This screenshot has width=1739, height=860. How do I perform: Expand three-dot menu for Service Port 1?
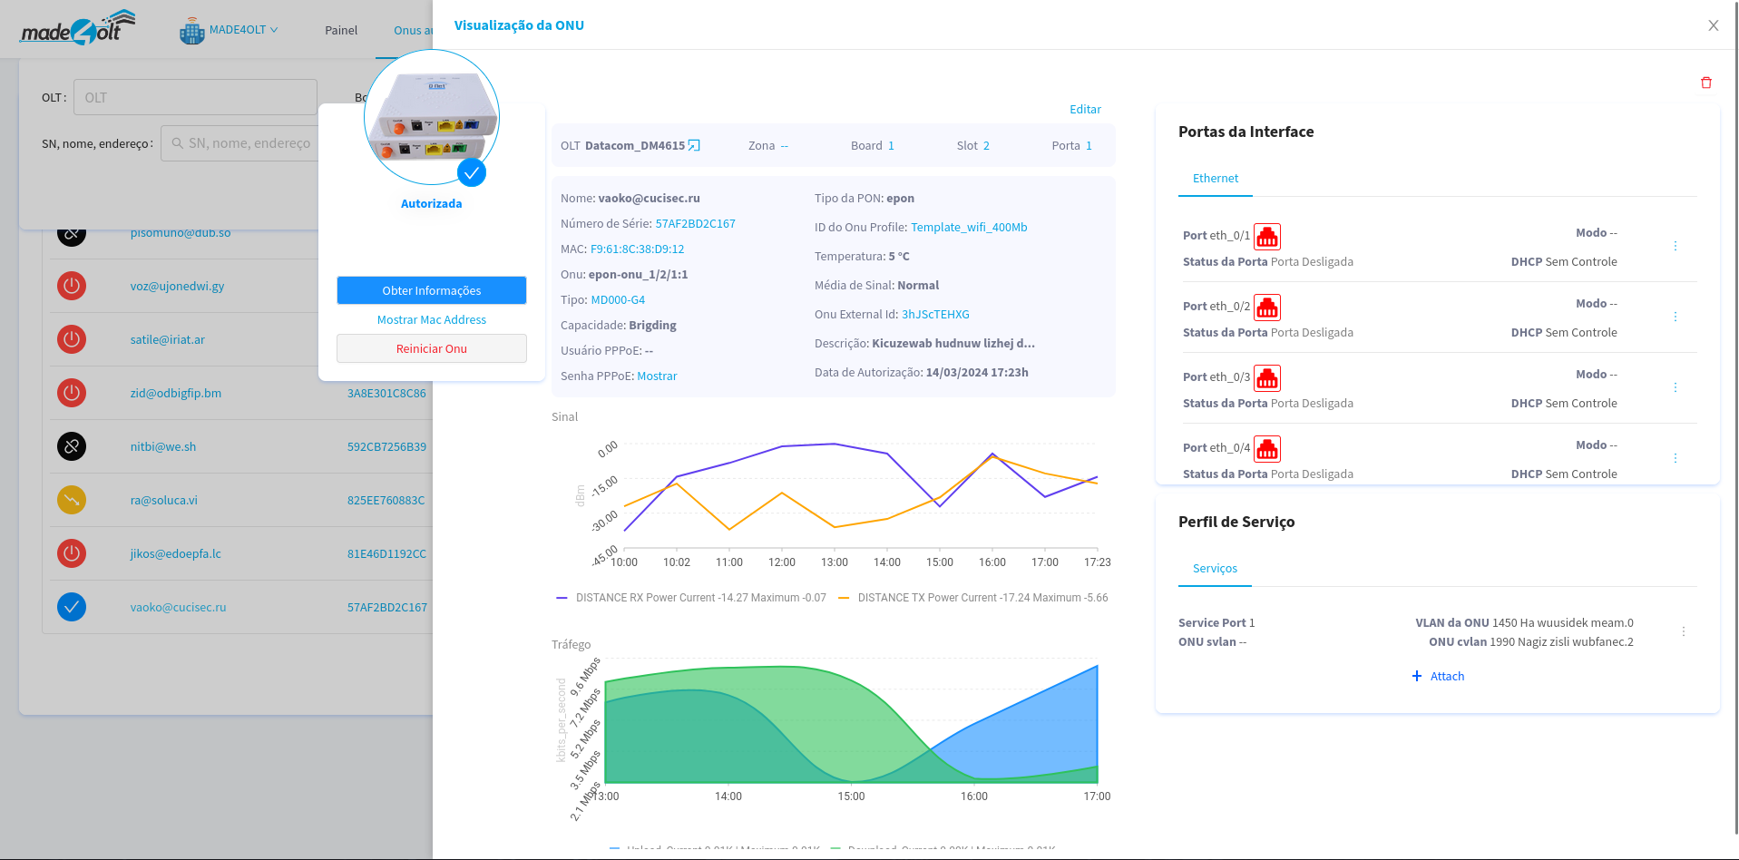tap(1683, 631)
